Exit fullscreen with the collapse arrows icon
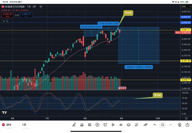The height and width of the screenshot is (133, 192). point(163,125)
